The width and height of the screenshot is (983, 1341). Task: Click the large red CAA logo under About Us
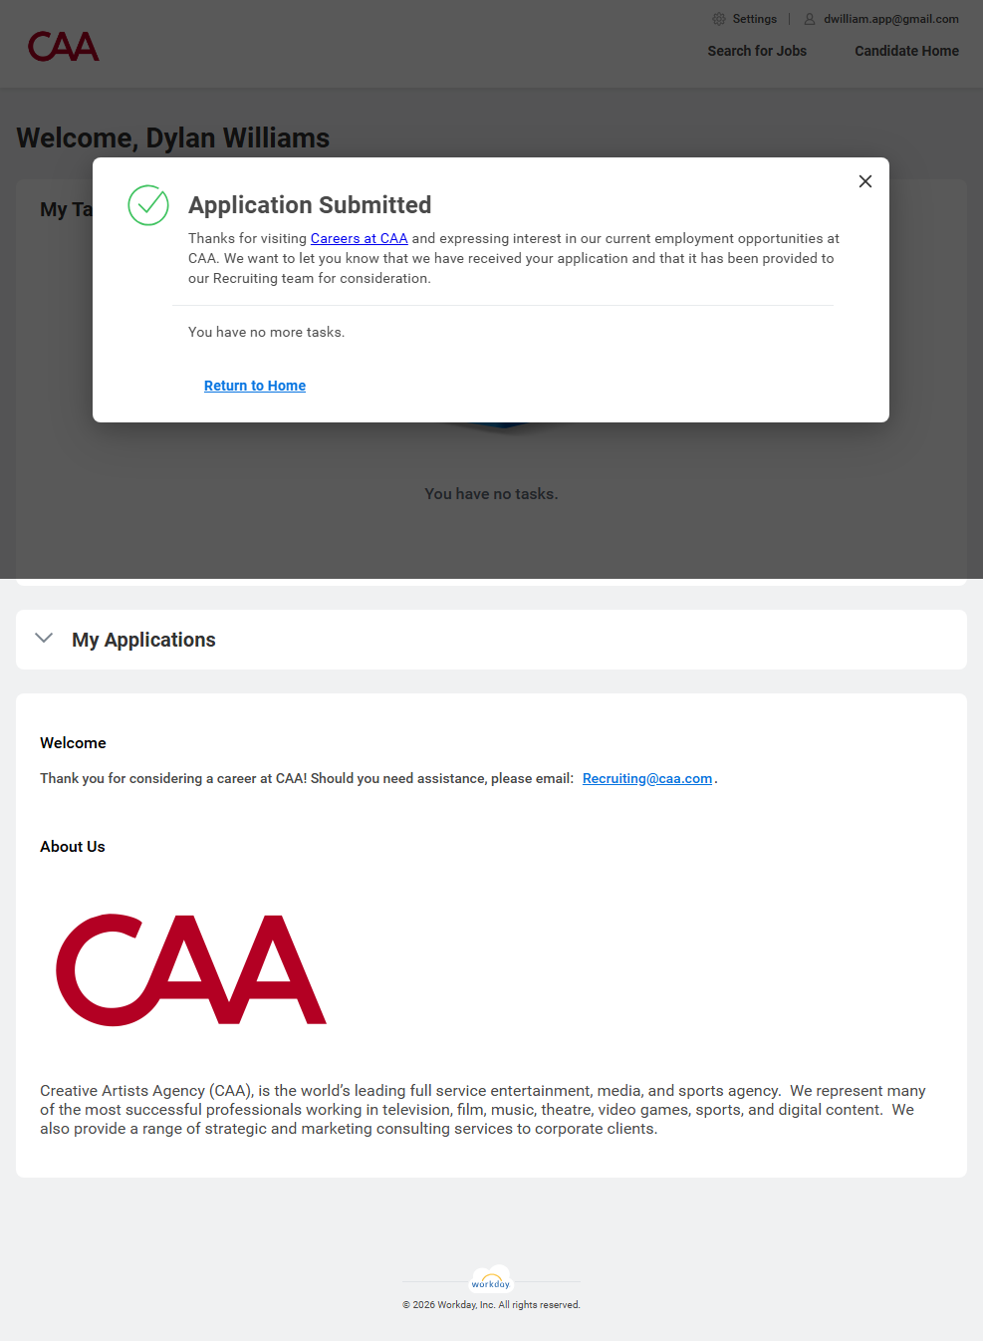click(x=191, y=969)
